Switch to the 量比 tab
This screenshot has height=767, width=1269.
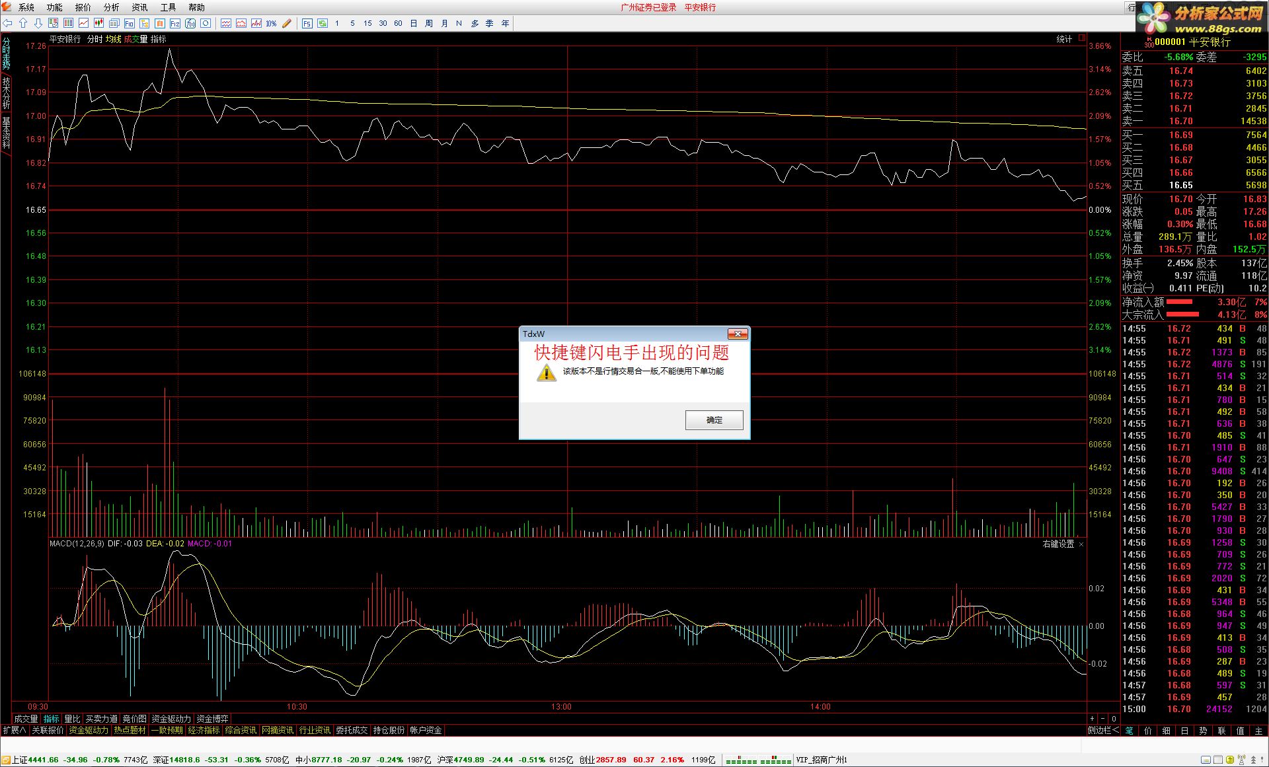coord(71,719)
